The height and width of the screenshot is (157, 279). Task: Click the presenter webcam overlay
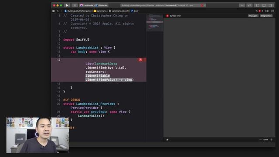click(38, 135)
